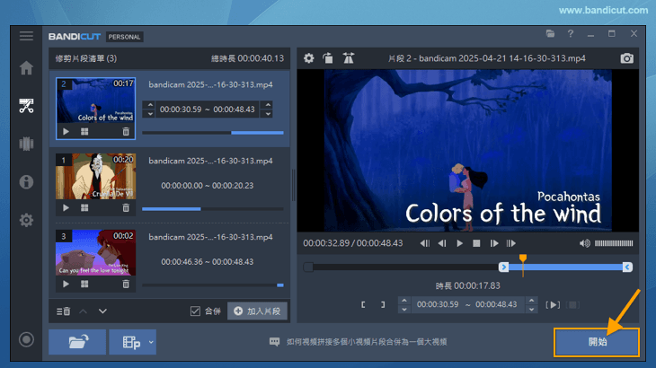
Task: Click the rotate video icon above preview
Action: click(328, 58)
